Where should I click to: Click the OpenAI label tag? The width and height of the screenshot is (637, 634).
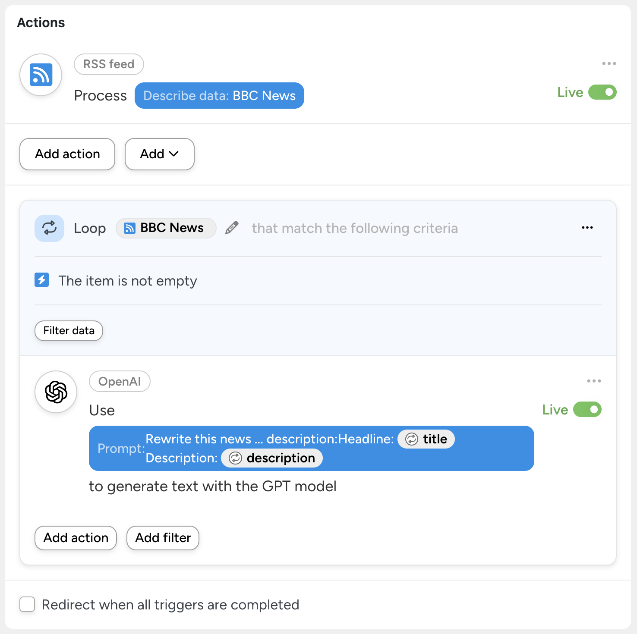click(x=120, y=381)
